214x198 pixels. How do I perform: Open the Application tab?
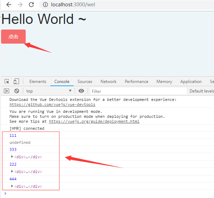click(191, 82)
